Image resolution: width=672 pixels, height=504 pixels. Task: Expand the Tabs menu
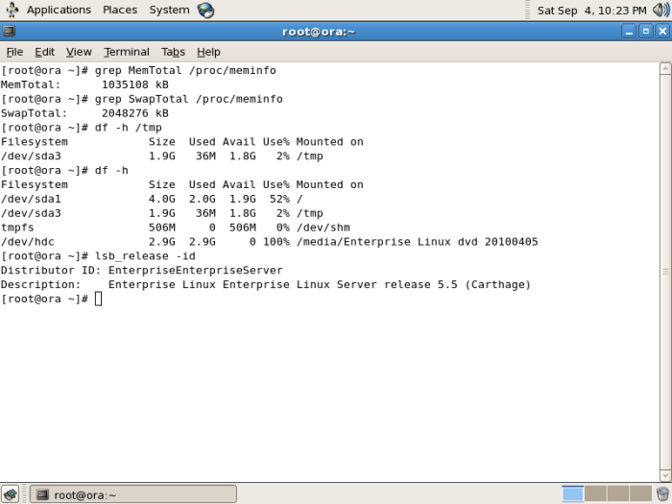coord(173,52)
